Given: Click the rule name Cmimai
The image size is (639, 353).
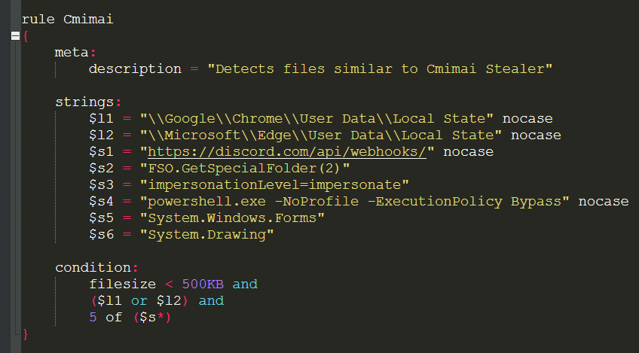Looking at the screenshot, I should click(88, 19).
